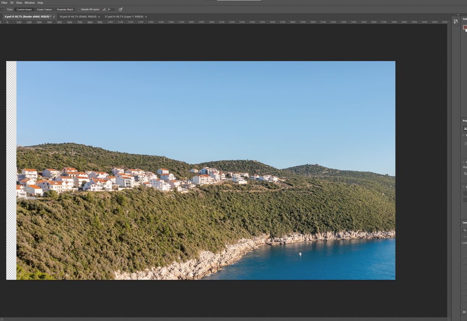The image size is (467, 321).
Task: Open the Help menu
Action: point(40,3)
